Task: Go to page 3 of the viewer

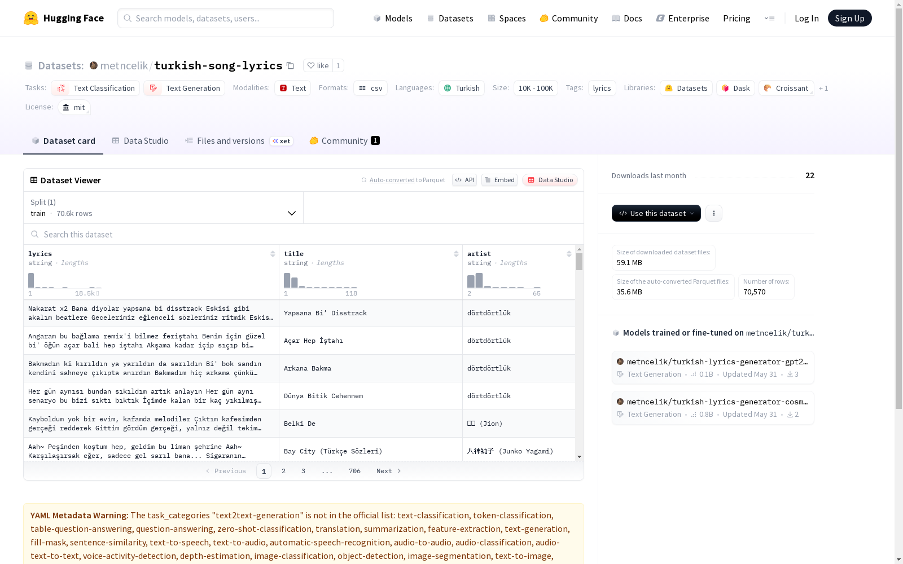Action: coord(303,471)
